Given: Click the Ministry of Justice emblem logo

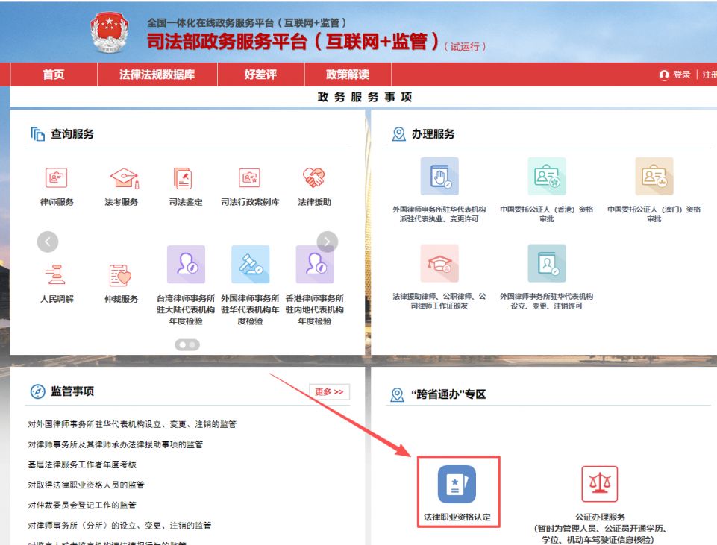Looking at the screenshot, I should tap(109, 31).
